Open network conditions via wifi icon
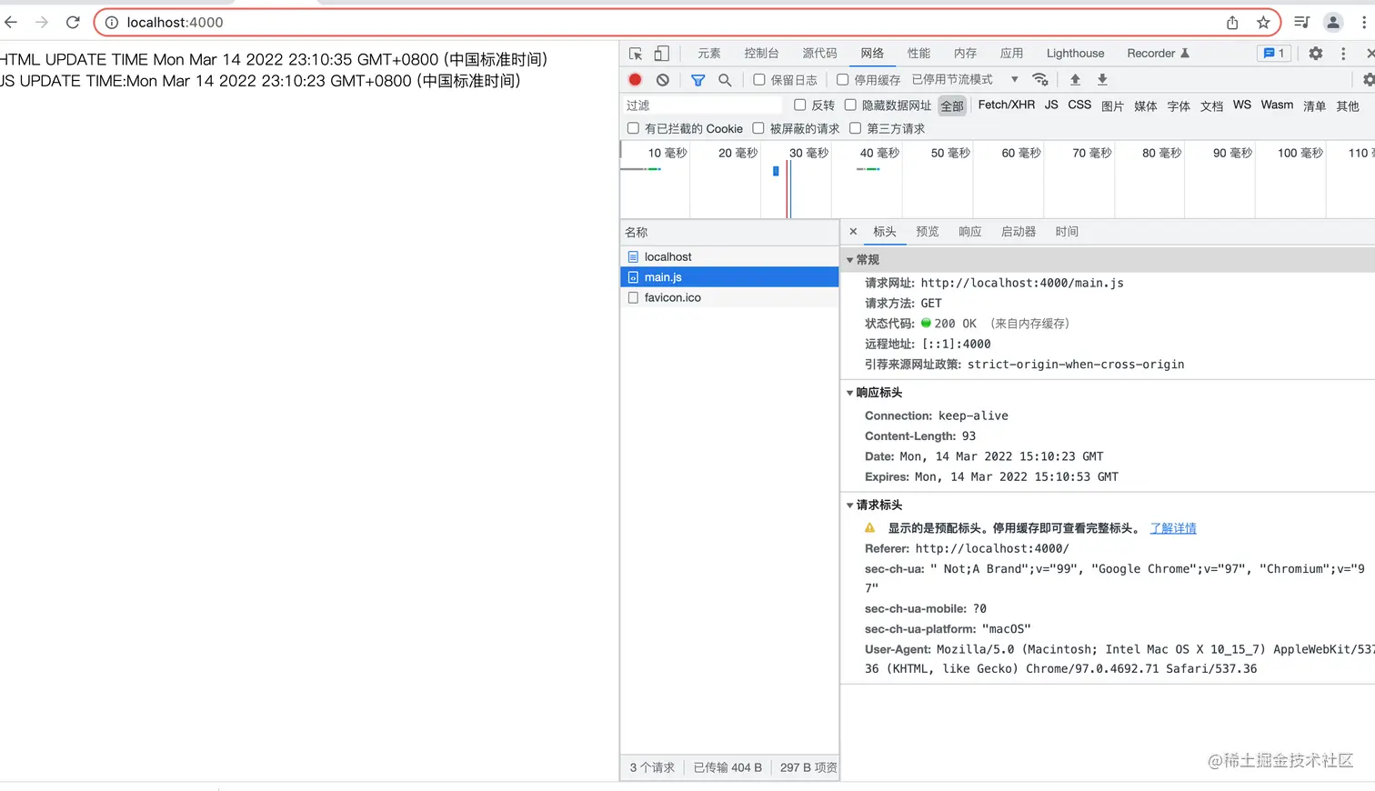Viewport: 1375px width, 791px height. [1040, 80]
